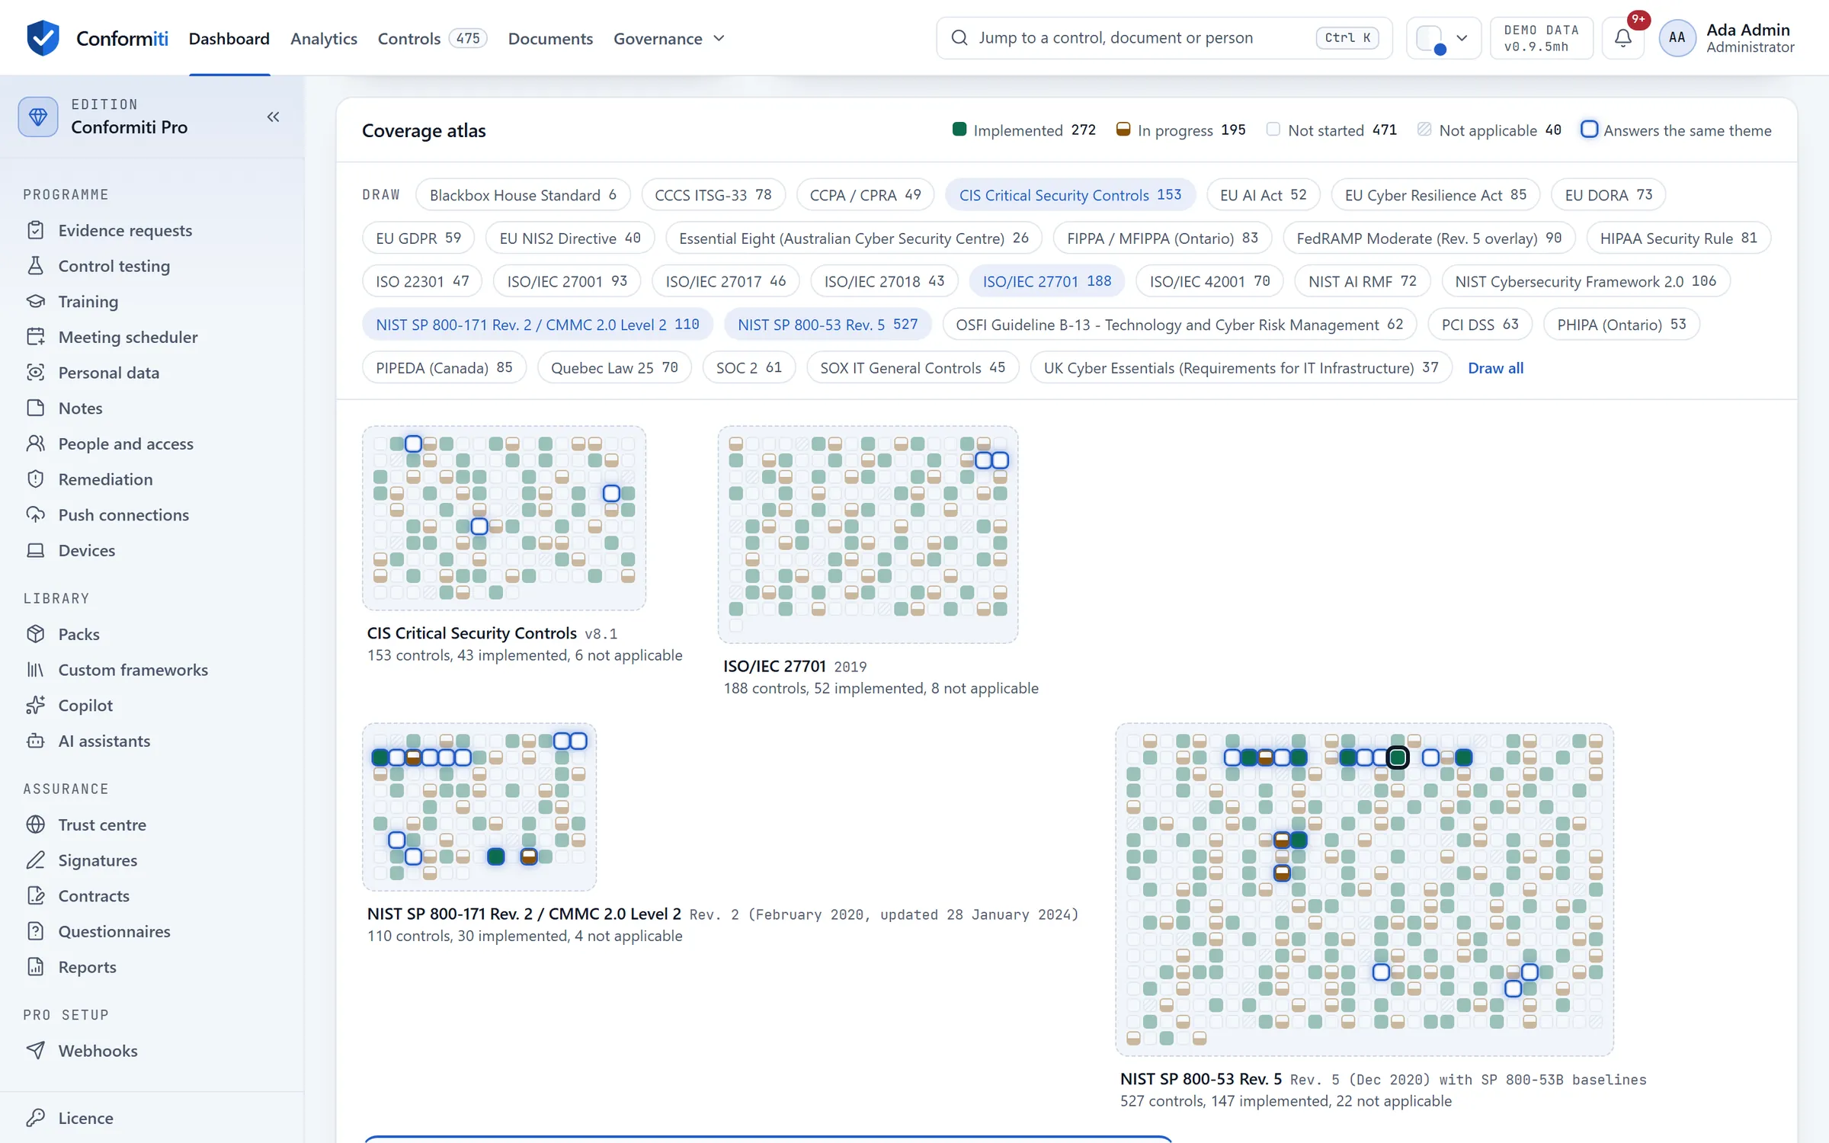Open the notifications bell

click(x=1623, y=37)
